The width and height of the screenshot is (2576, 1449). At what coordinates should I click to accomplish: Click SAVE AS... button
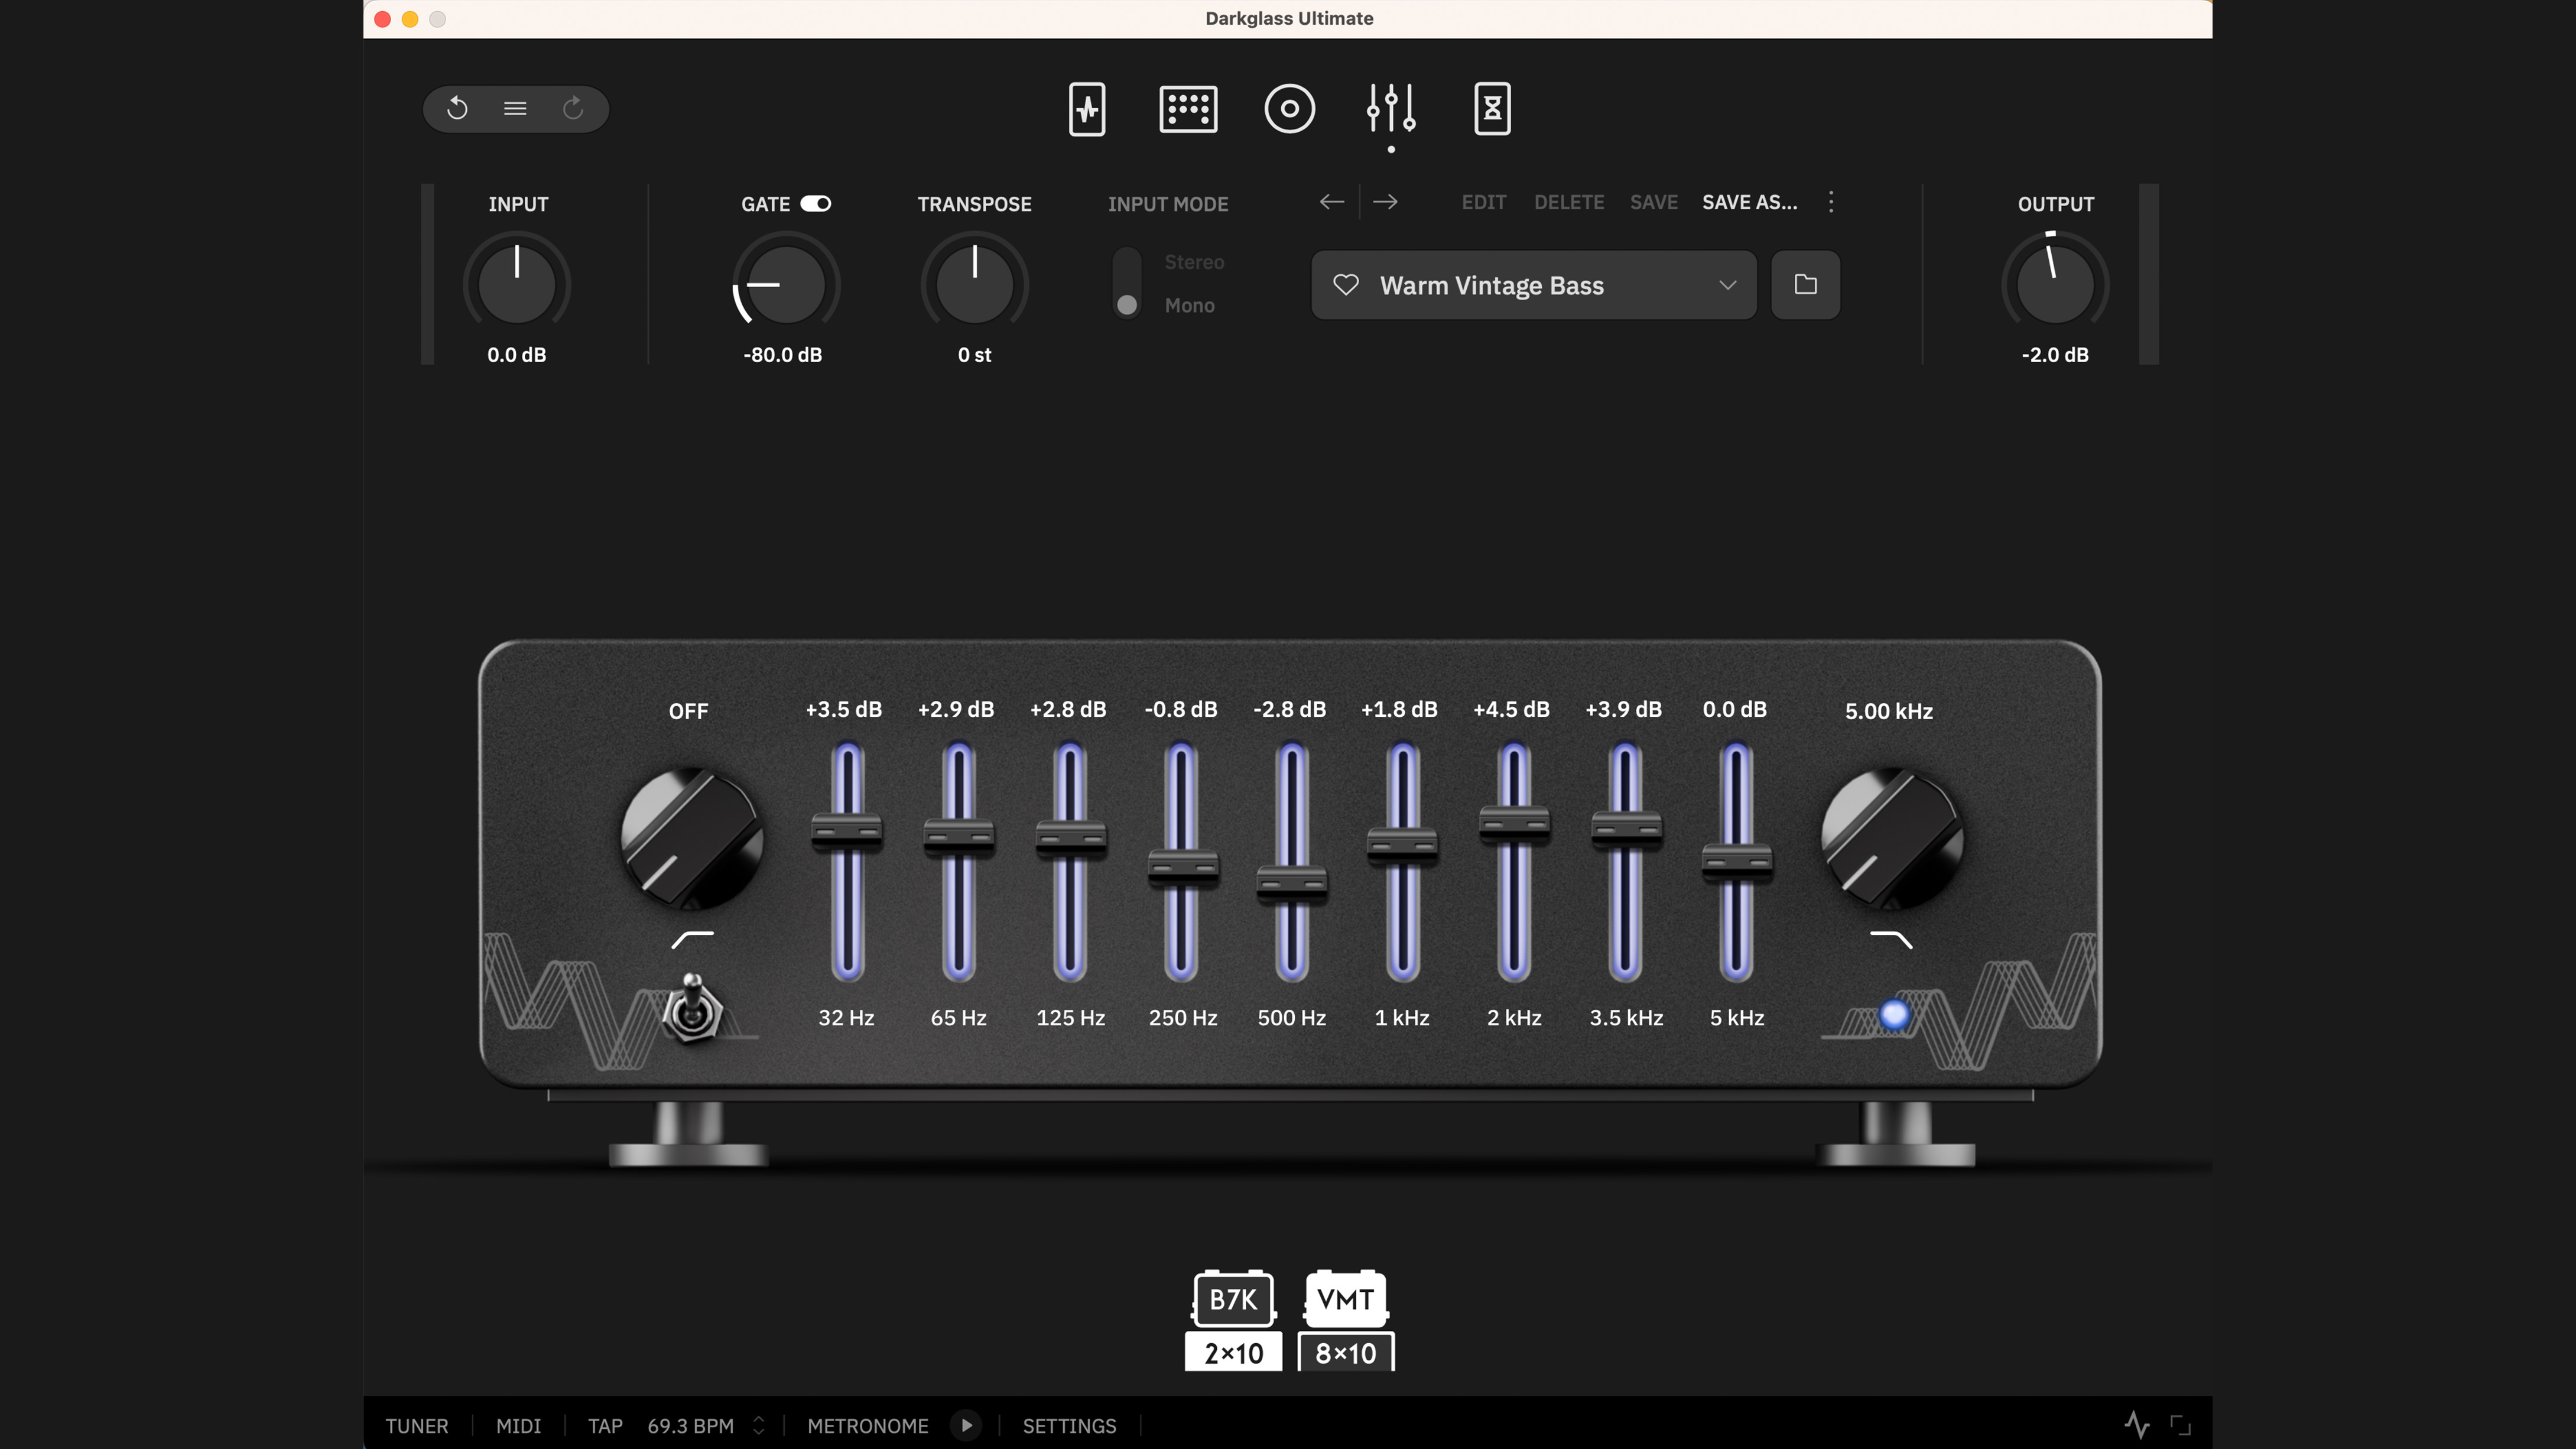1750,202
